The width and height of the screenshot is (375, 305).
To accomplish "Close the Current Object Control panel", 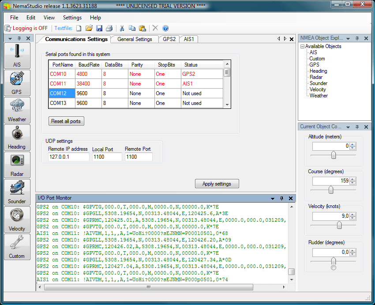I will tap(366, 127).
